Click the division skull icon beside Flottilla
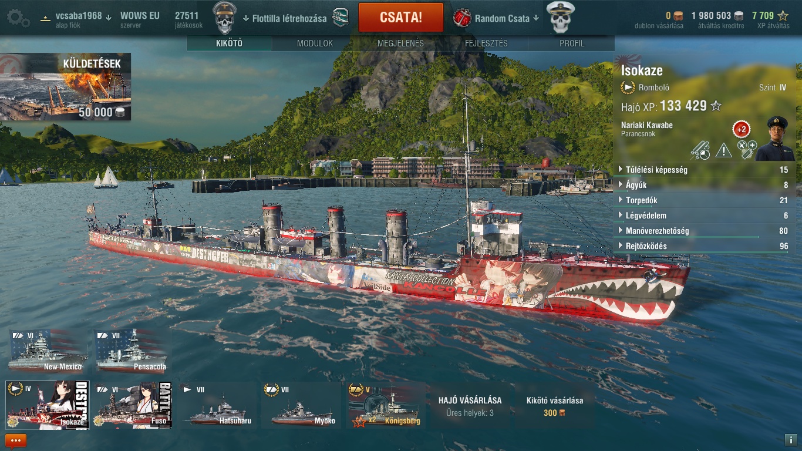 (224, 18)
